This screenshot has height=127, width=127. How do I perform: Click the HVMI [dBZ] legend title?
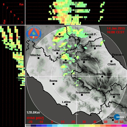(35, 118)
